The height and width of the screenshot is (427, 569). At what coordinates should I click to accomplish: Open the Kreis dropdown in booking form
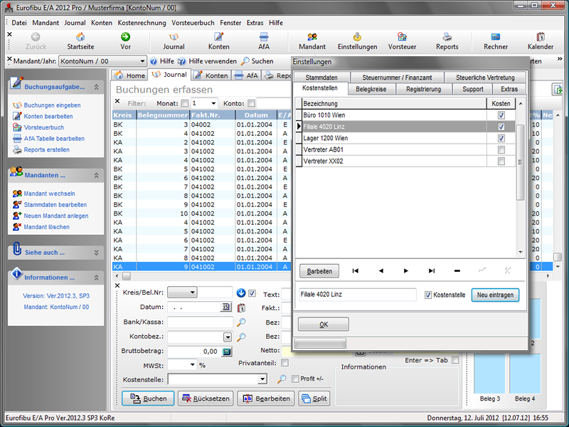[x=192, y=292]
